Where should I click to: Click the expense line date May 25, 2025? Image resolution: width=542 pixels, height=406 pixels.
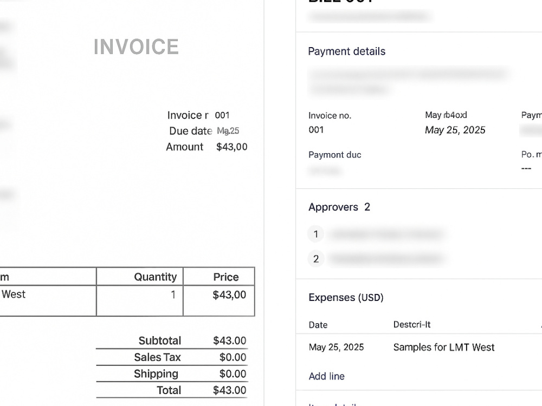coord(337,348)
